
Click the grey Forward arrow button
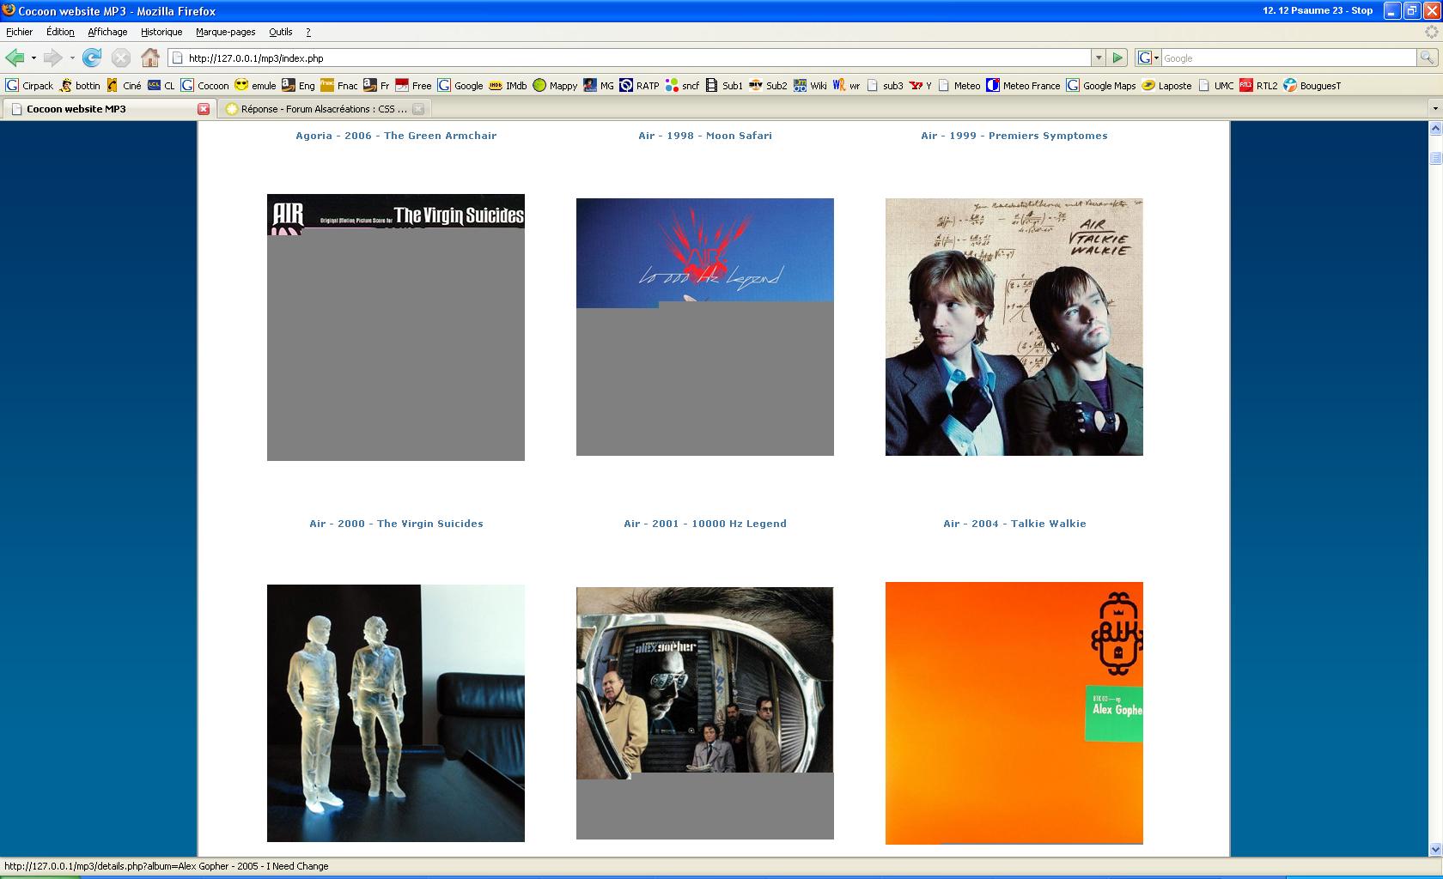point(52,58)
